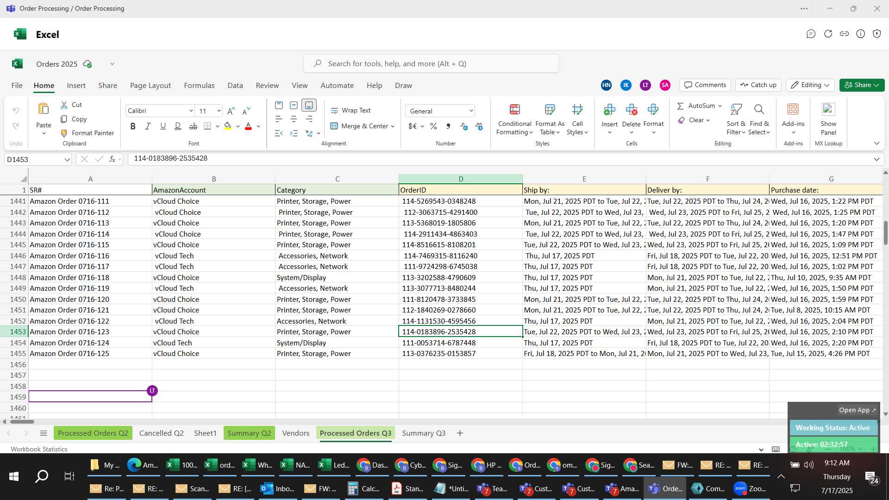Viewport: 889px width, 500px height.
Task: Click the increase decimal icon
Action: (464, 126)
